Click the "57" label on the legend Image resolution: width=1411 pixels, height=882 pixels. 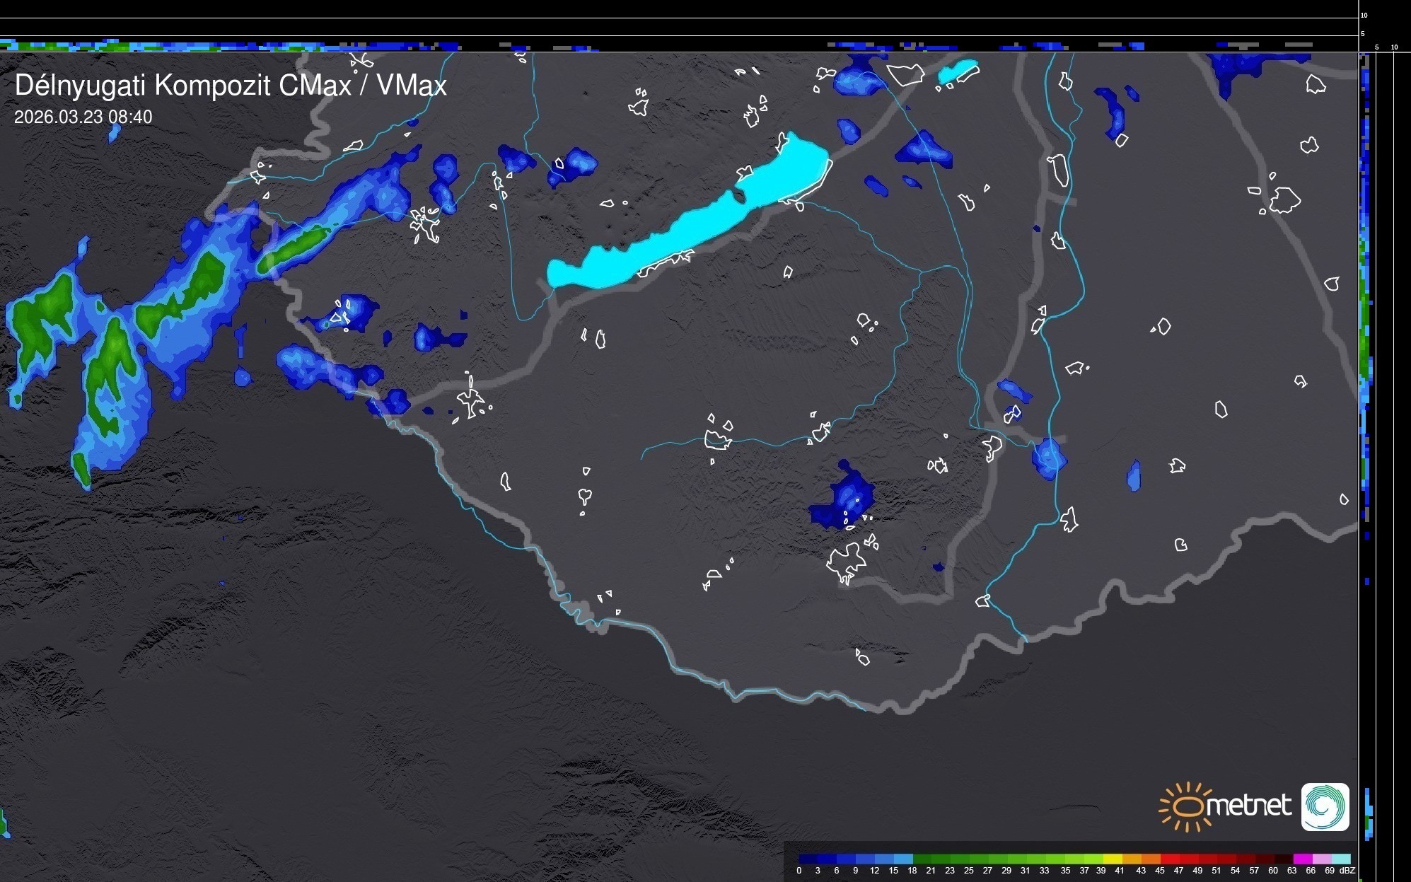click(1254, 871)
